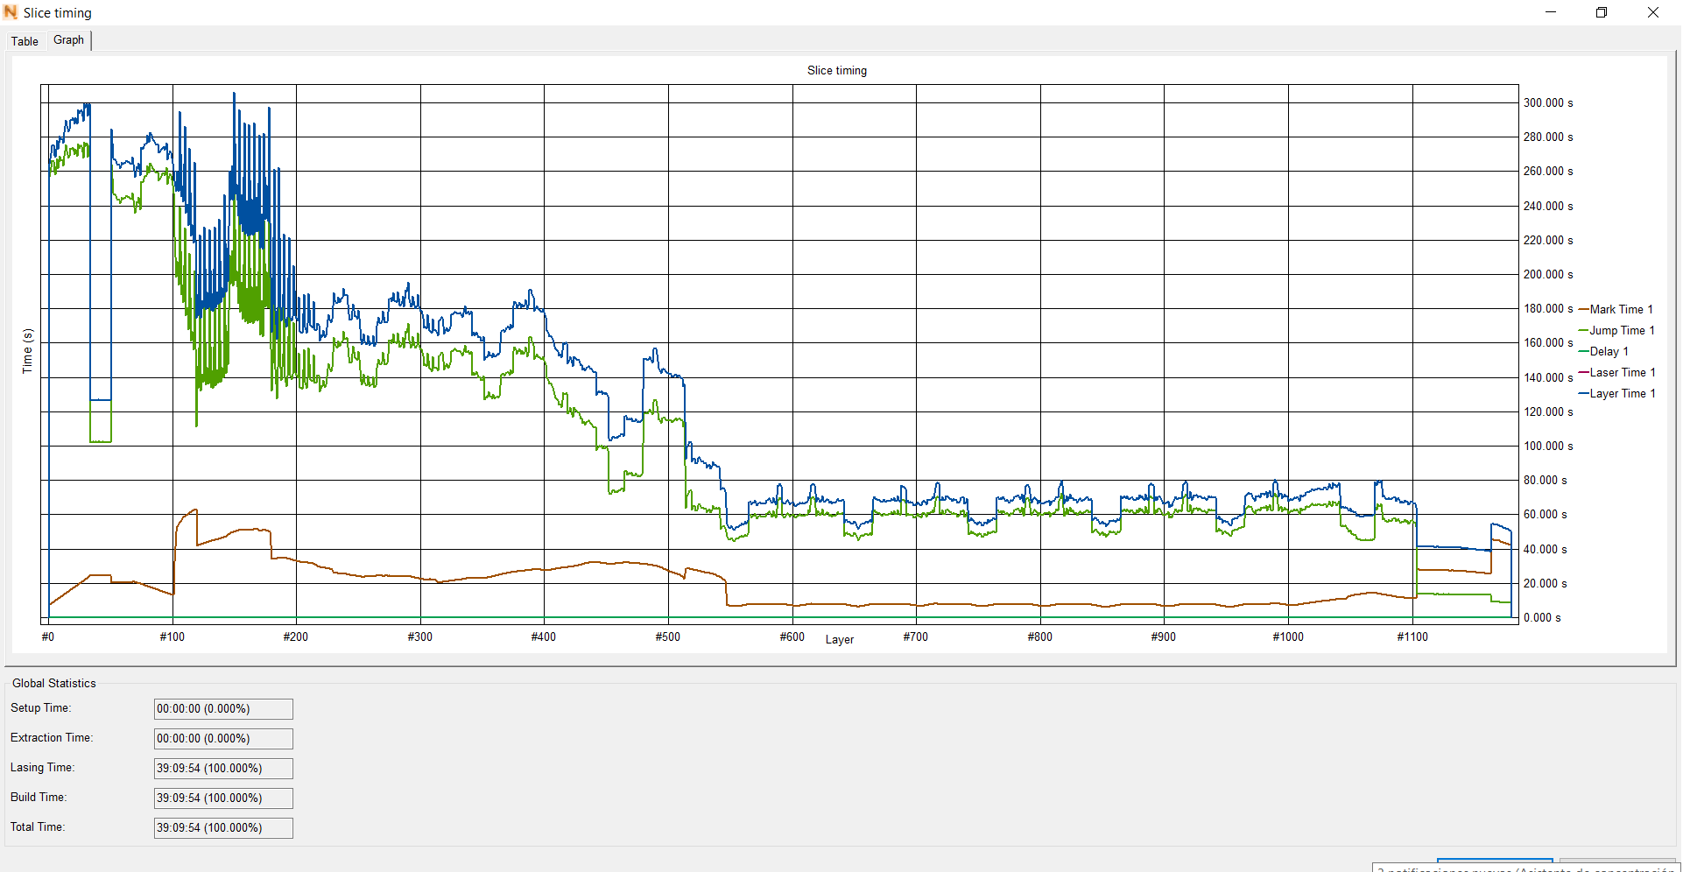1683x872 pixels.
Task: Click the Layer x-axis label
Action: click(840, 640)
